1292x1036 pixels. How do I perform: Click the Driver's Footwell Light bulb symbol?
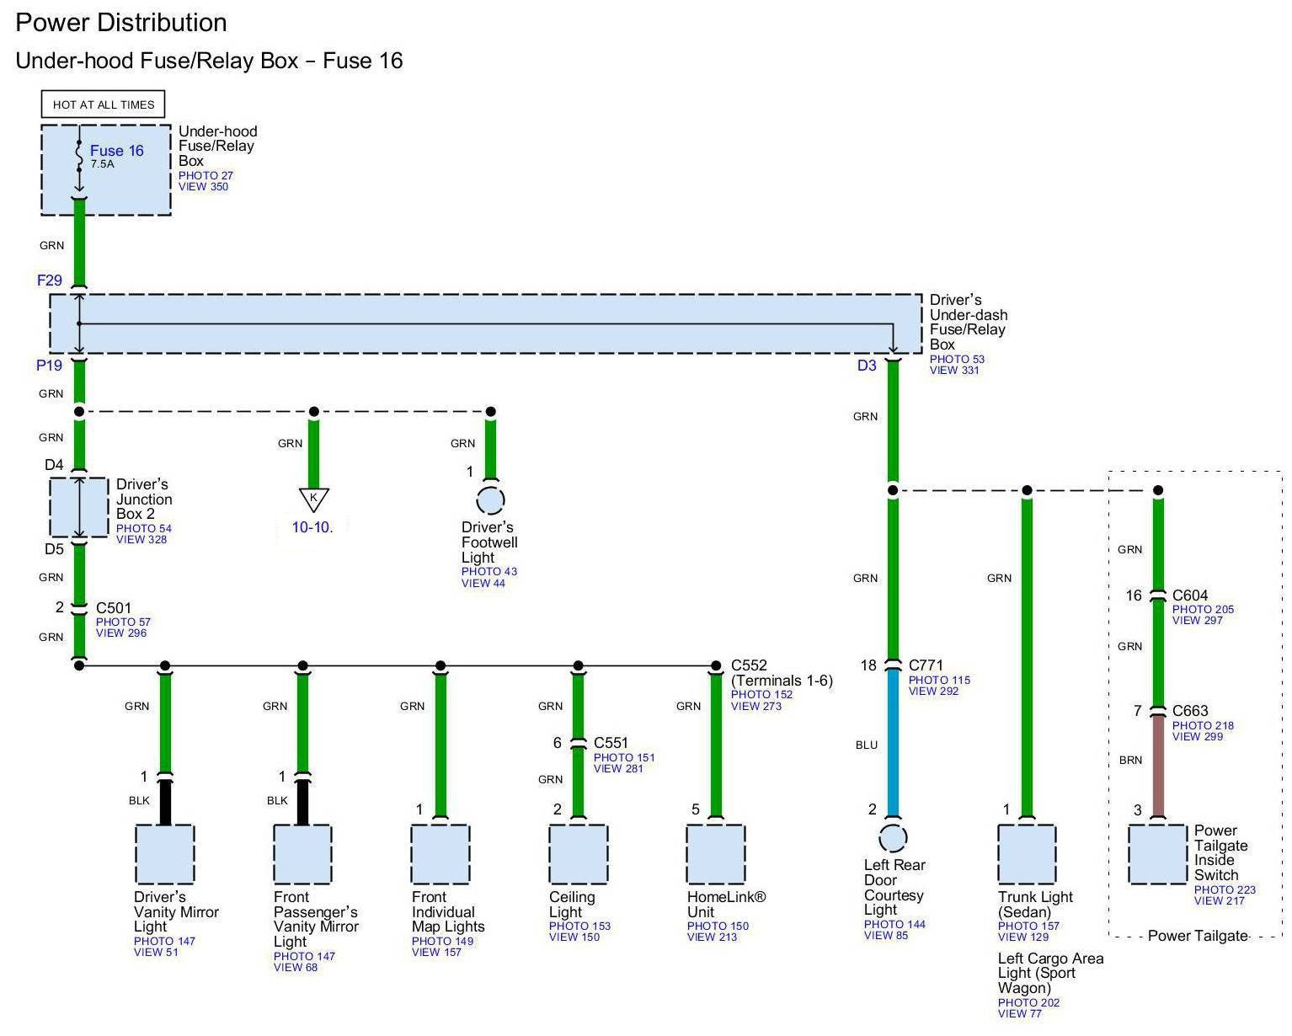(490, 500)
